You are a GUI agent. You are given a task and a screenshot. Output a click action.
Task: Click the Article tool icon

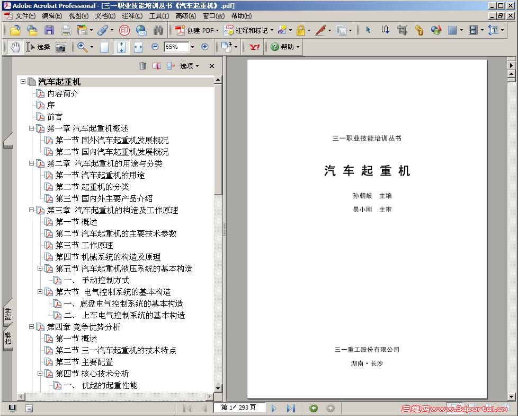click(x=385, y=30)
